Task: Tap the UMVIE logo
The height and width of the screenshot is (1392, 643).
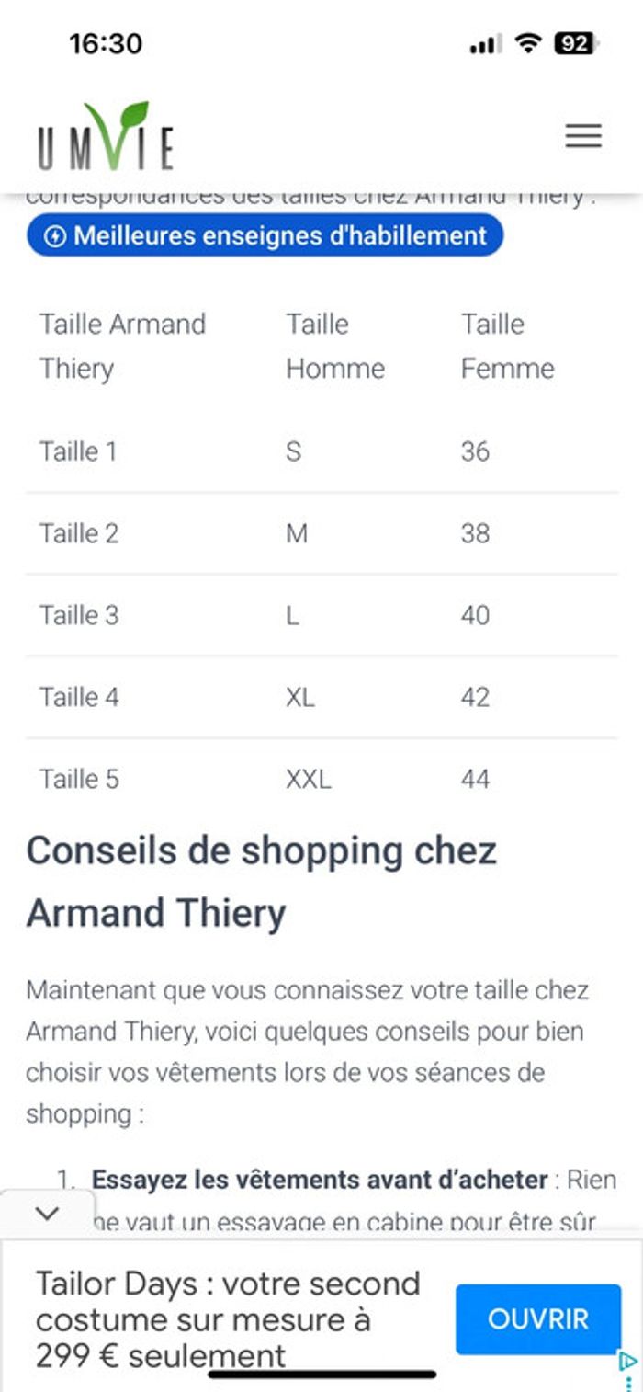Action: coord(105,136)
